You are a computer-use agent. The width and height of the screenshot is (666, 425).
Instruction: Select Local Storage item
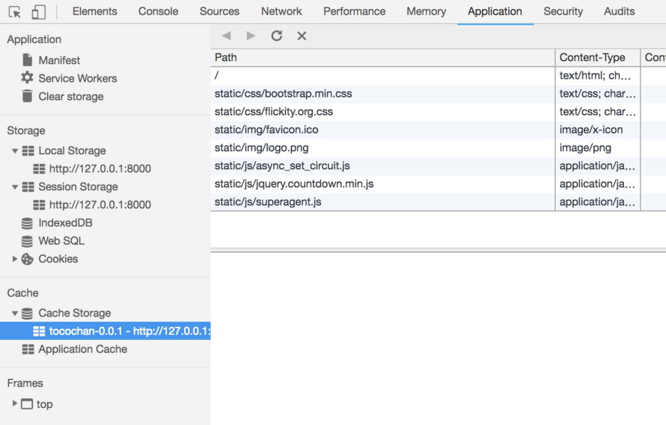click(72, 151)
